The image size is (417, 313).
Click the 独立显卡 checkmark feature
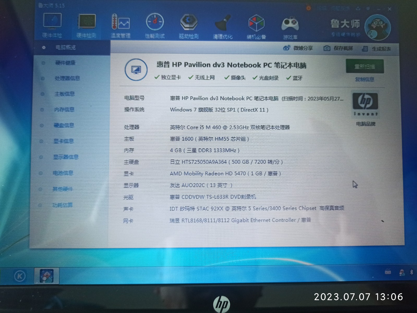coord(168,77)
